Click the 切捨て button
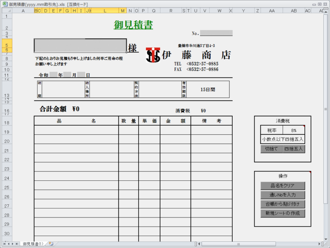 click(271, 149)
